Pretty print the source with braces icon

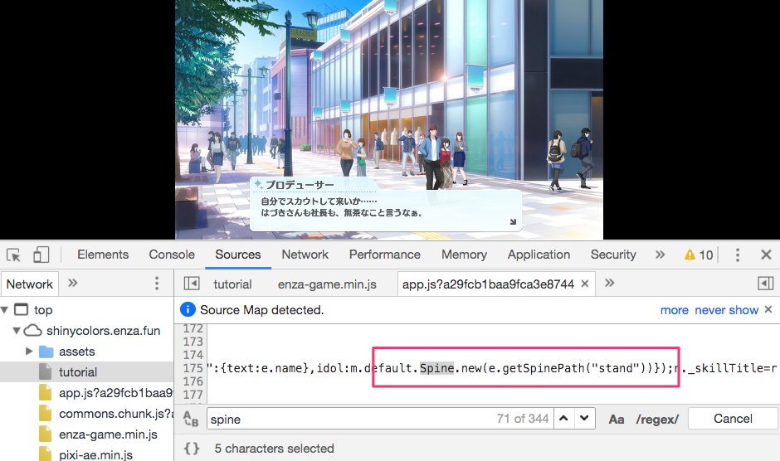point(192,448)
